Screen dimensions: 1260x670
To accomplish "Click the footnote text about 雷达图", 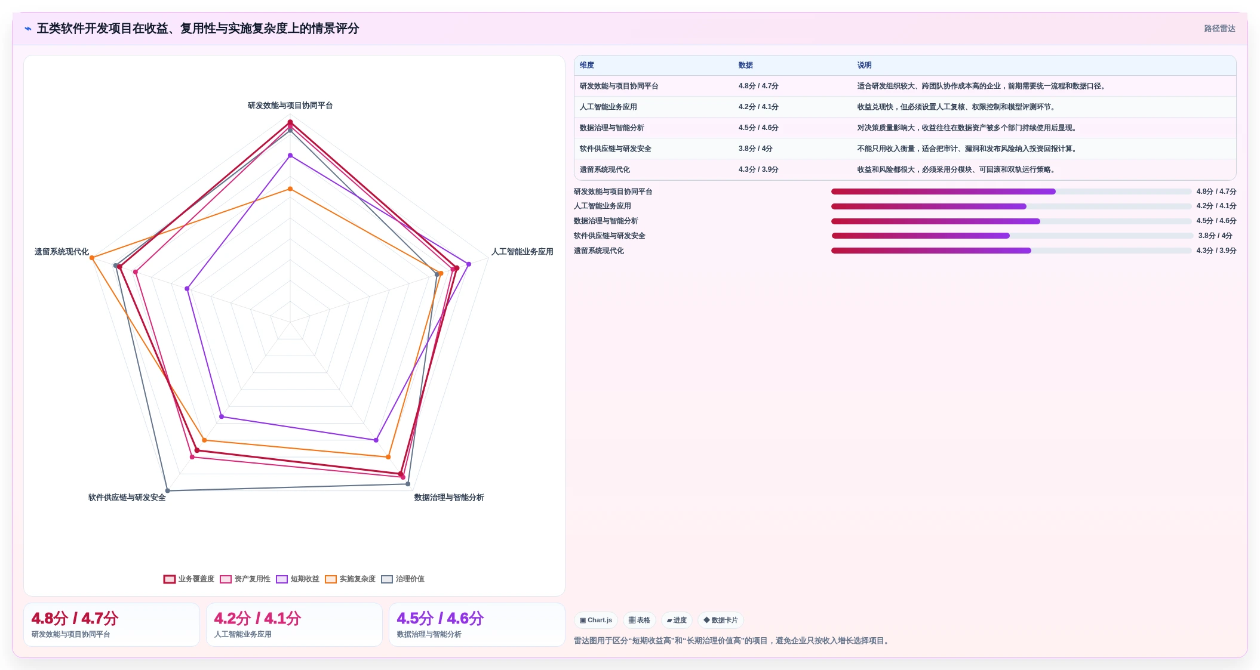I will click(733, 641).
